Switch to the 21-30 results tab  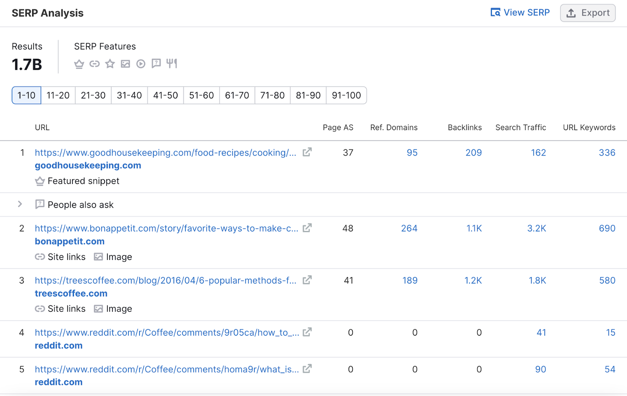pos(93,95)
